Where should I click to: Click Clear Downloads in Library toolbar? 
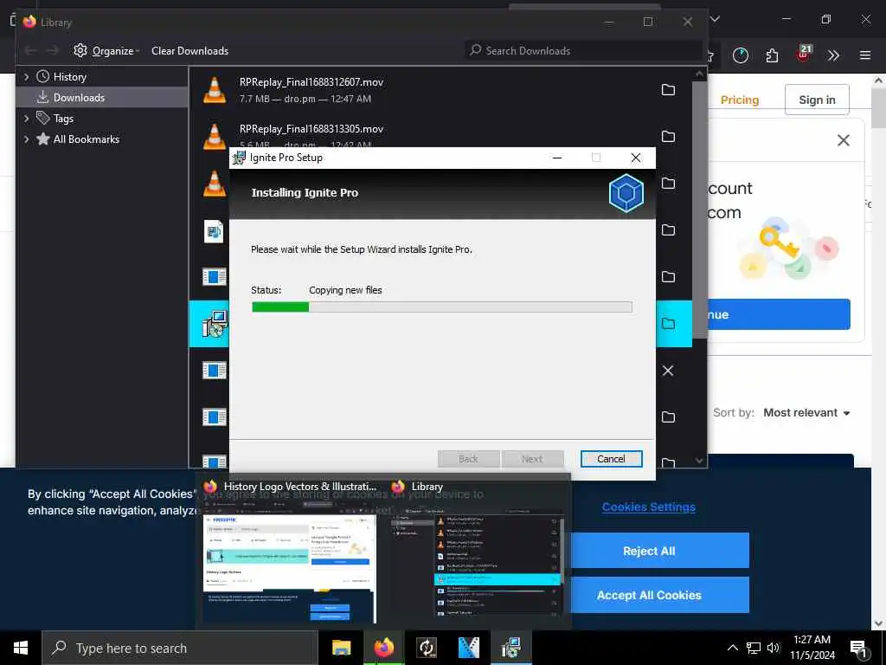[x=189, y=51]
